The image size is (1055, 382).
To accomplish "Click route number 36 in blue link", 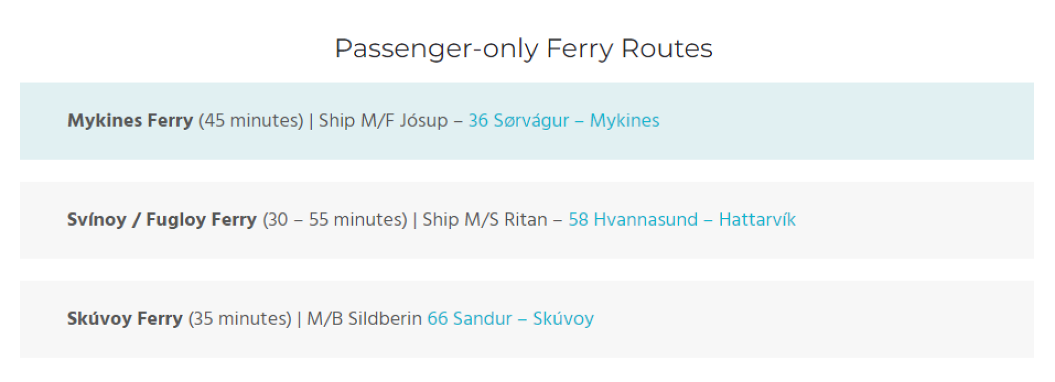I will point(478,120).
